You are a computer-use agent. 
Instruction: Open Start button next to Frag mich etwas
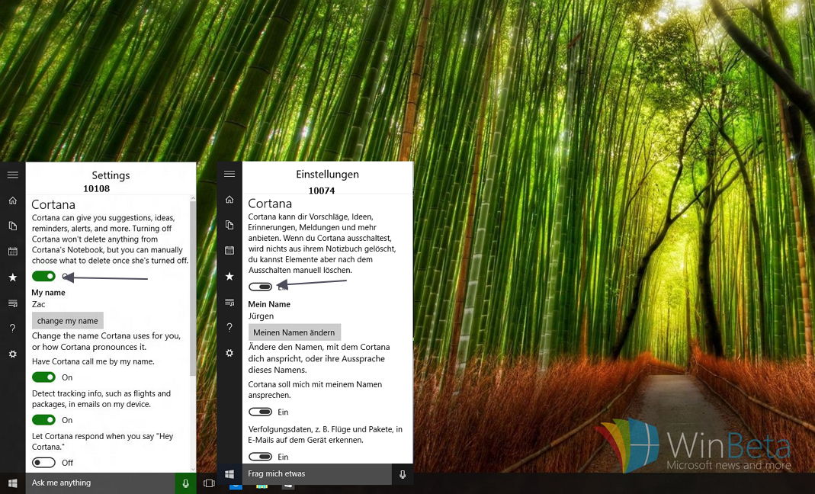coord(229,474)
